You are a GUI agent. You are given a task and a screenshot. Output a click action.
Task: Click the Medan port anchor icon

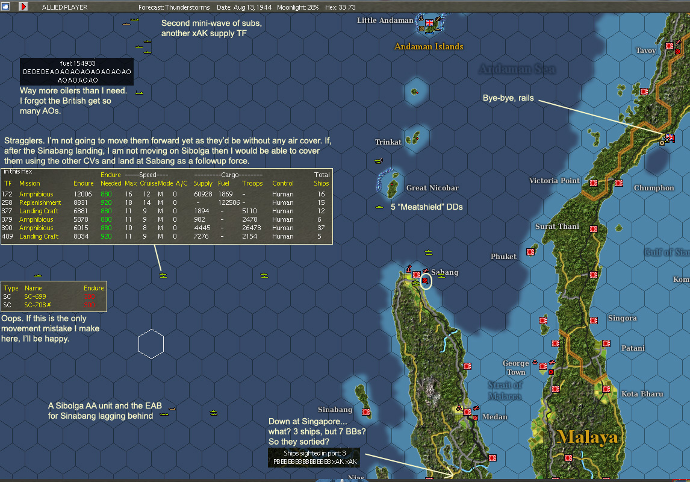coord(459,408)
